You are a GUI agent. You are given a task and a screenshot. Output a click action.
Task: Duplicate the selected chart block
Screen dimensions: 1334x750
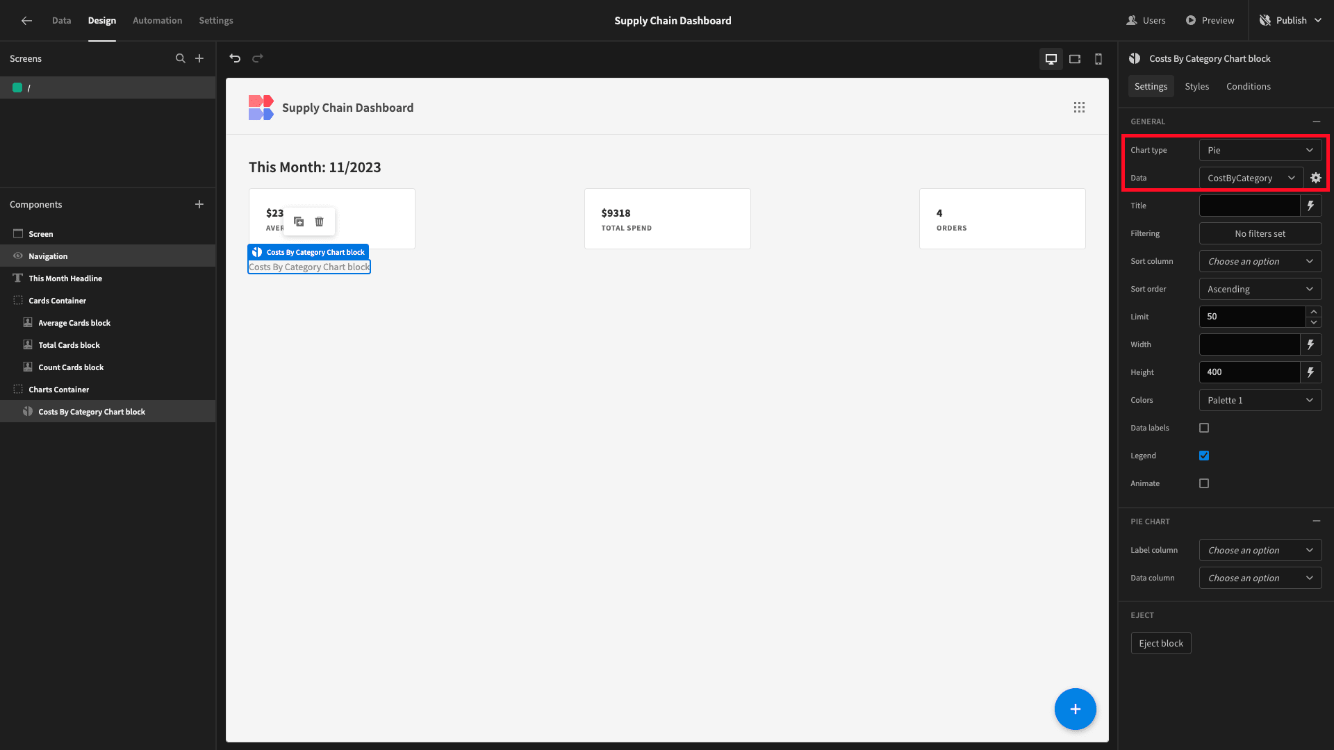[299, 222]
